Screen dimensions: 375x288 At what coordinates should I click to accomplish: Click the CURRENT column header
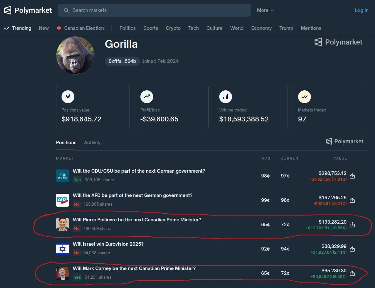(291, 158)
